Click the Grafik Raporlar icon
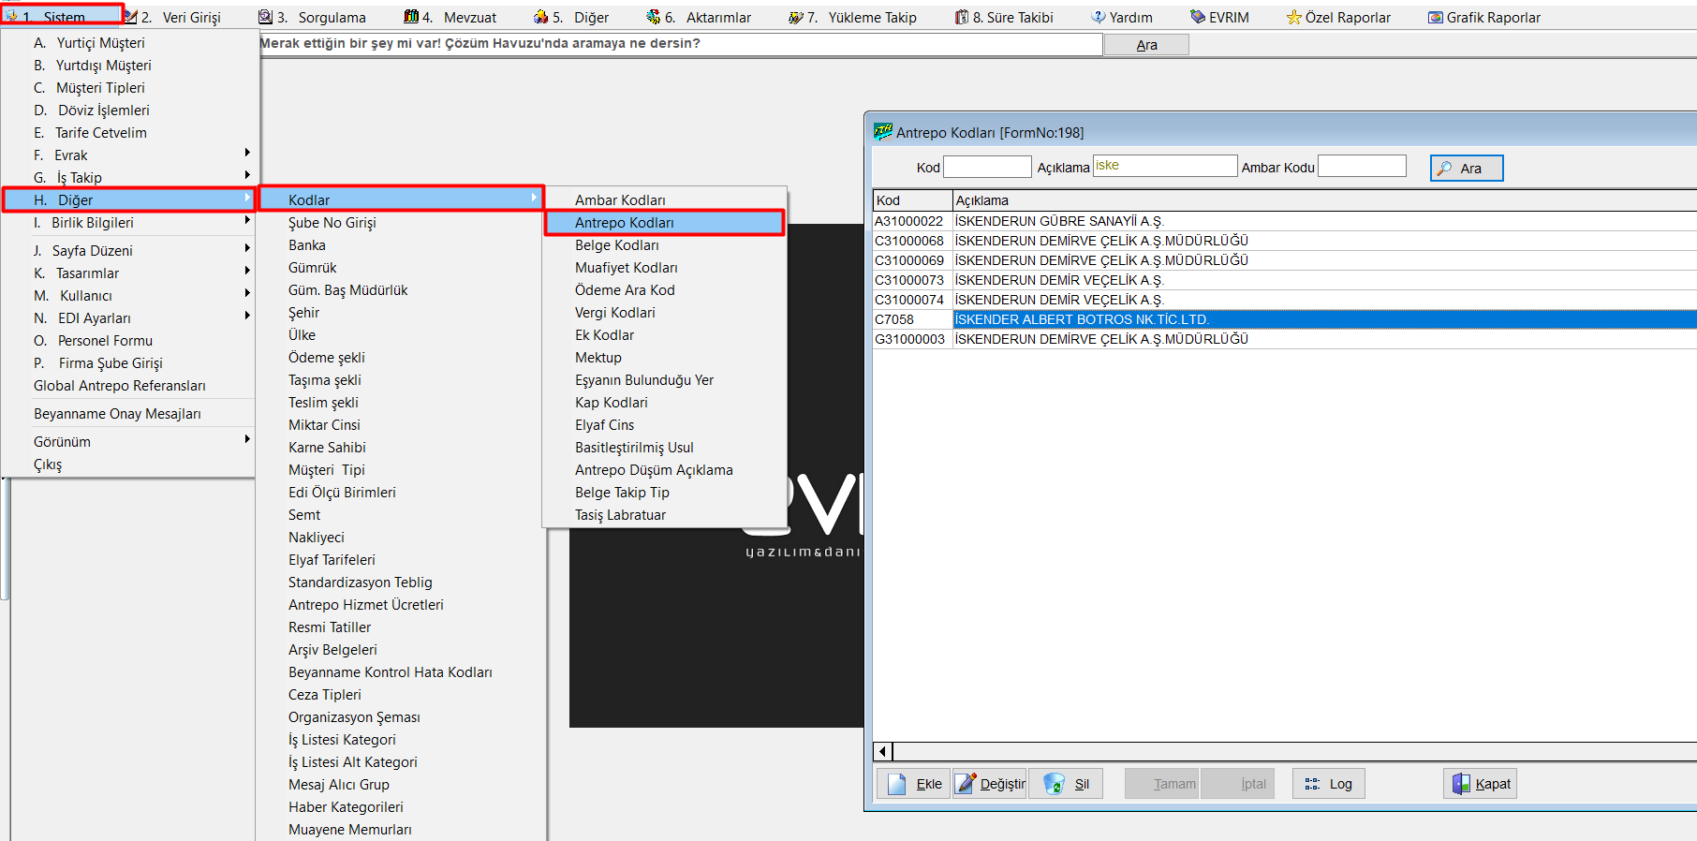The width and height of the screenshot is (1697, 841). [x=1436, y=17]
